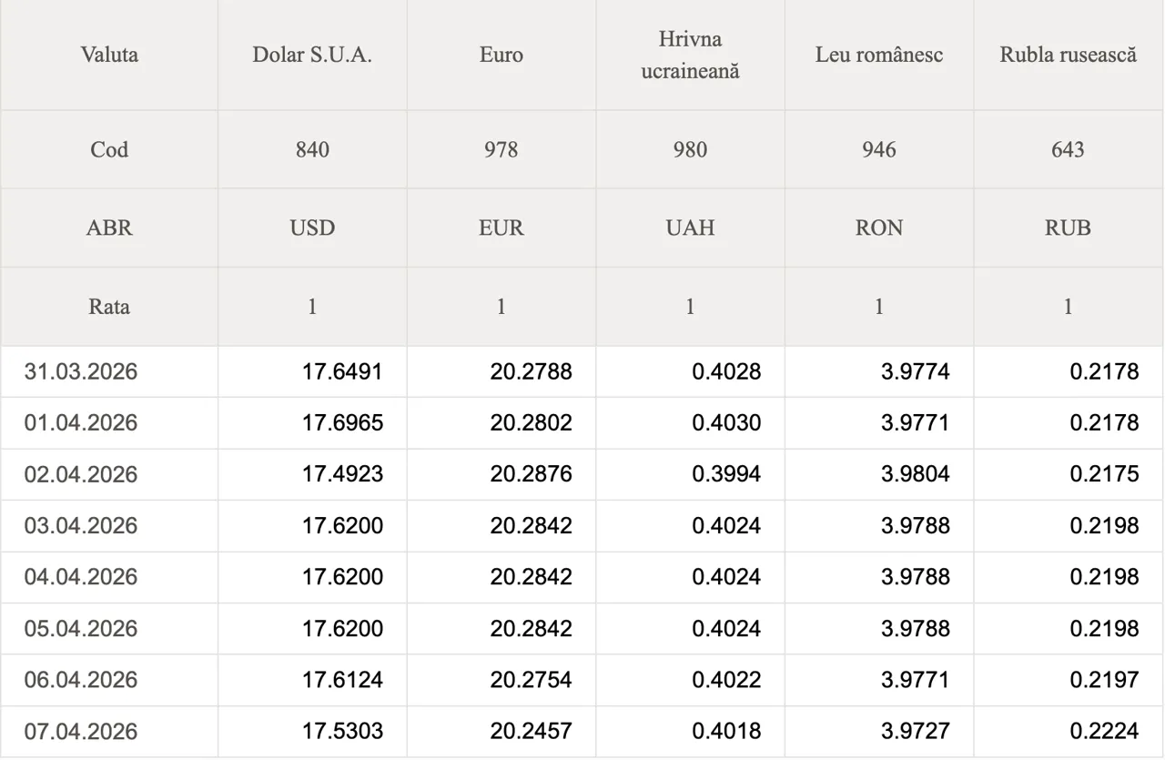Select the 02.04.2026 date cell

(81, 474)
